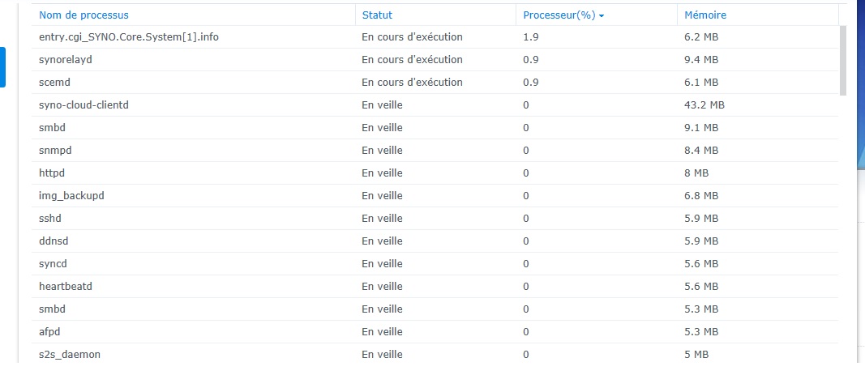Select the s2s_daemon process row

click(69, 355)
